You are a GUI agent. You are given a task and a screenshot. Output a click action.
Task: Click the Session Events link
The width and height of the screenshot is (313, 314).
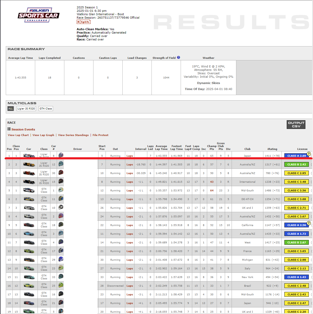point(23,129)
